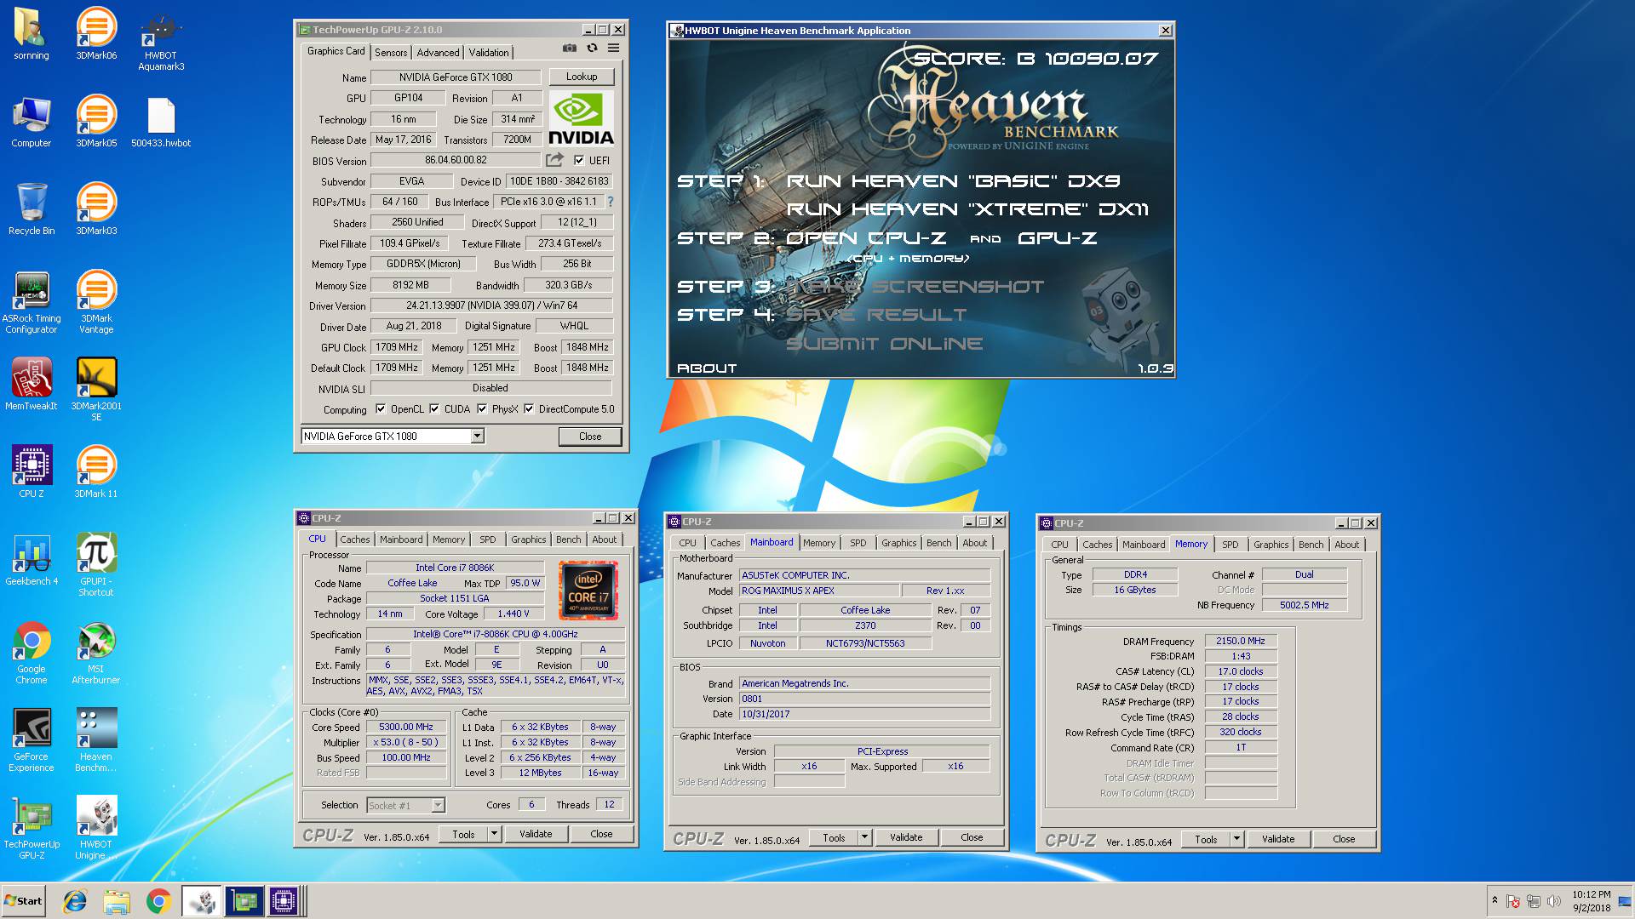Open the 3DMark 11 shortcut
The width and height of the screenshot is (1635, 919).
pyautogui.click(x=96, y=472)
